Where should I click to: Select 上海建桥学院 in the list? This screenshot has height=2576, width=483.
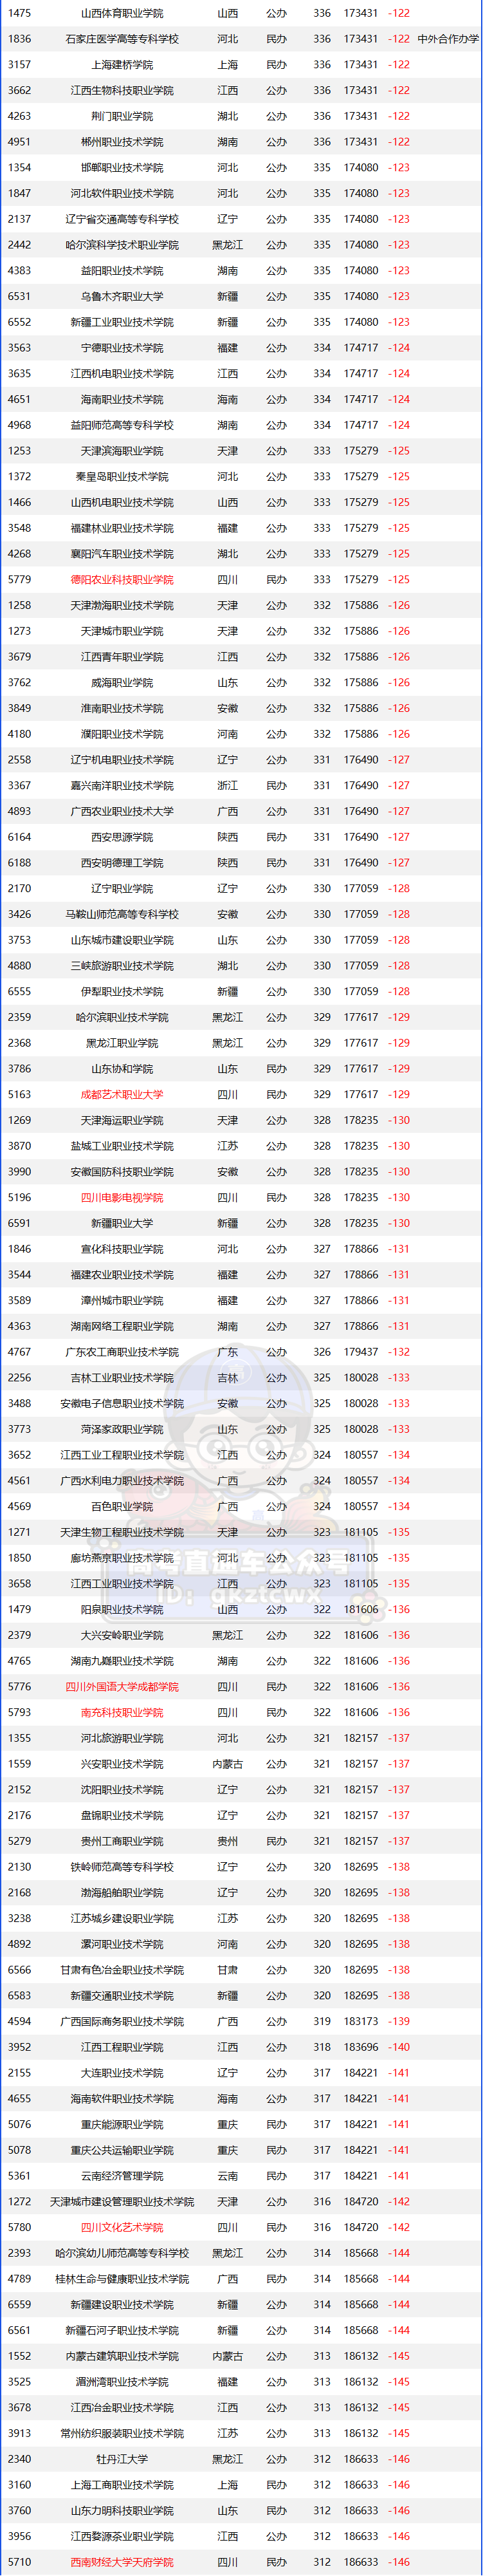pos(122,65)
